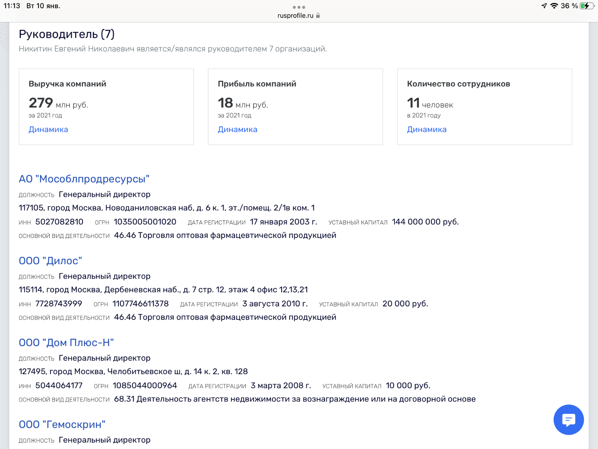The height and width of the screenshot is (449, 598).
Task: Click Генеральный директор under Мособлпродресурсы
Action: [x=105, y=195]
